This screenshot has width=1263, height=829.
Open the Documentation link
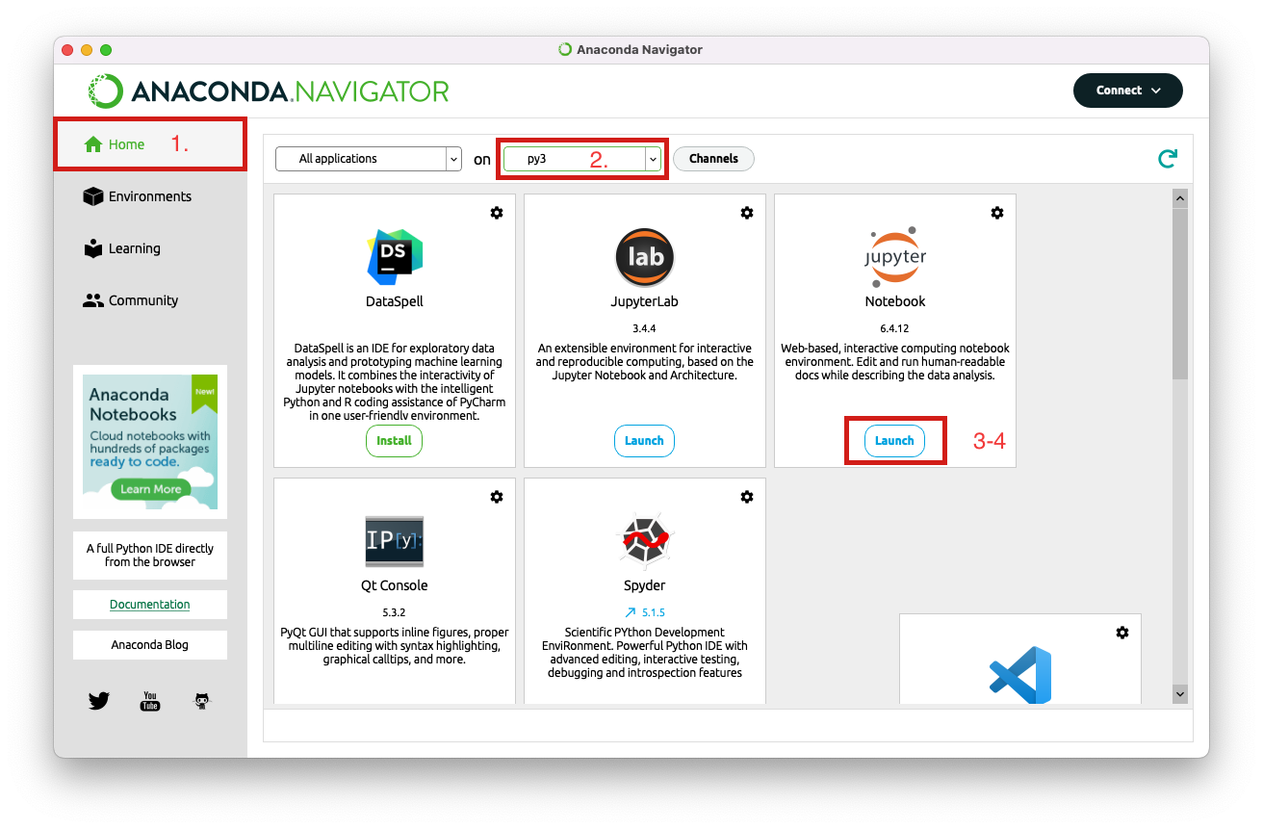point(150,605)
